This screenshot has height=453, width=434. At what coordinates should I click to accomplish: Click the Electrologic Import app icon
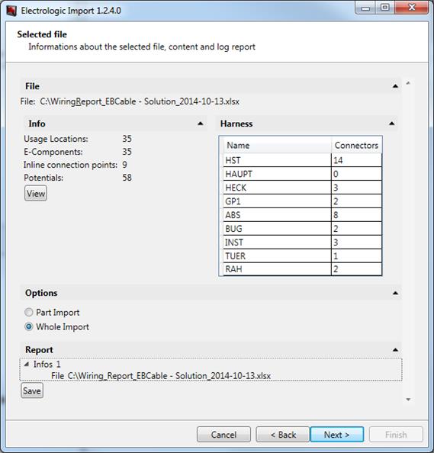coord(11,11)
